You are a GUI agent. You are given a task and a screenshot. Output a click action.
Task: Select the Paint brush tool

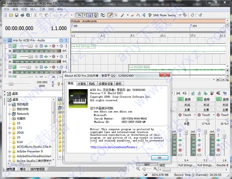(122, 15)
